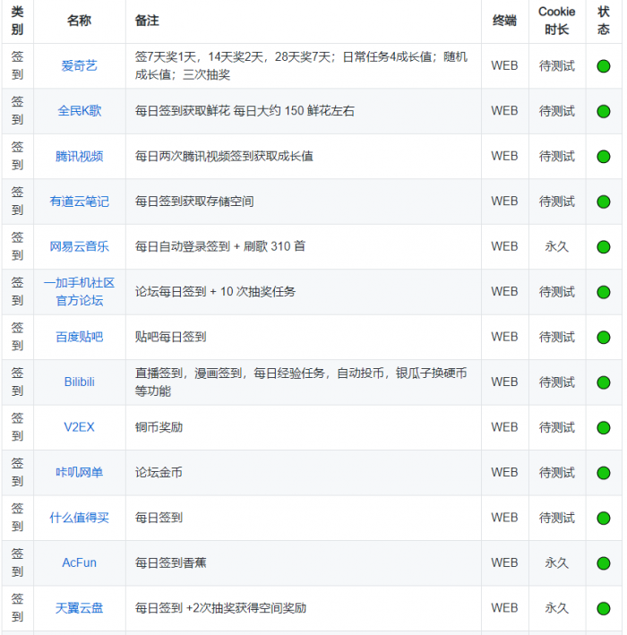Click the 名称 column header
This screenshot has height=635, width=627.
(80, 21)
